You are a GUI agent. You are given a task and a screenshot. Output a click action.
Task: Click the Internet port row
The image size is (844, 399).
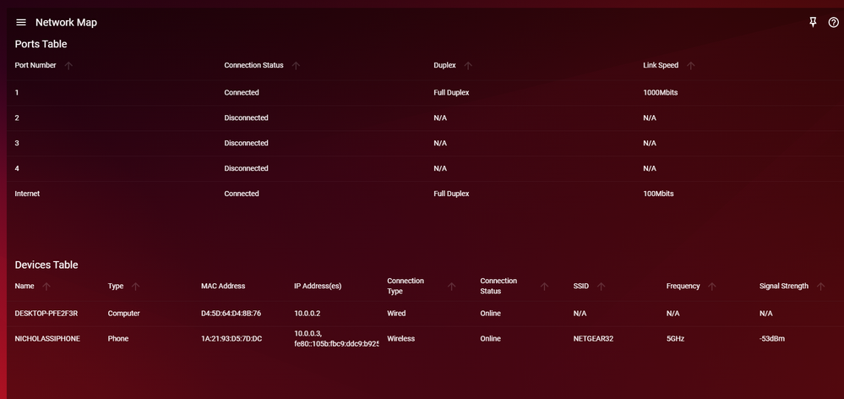click(x=27, y=194)
